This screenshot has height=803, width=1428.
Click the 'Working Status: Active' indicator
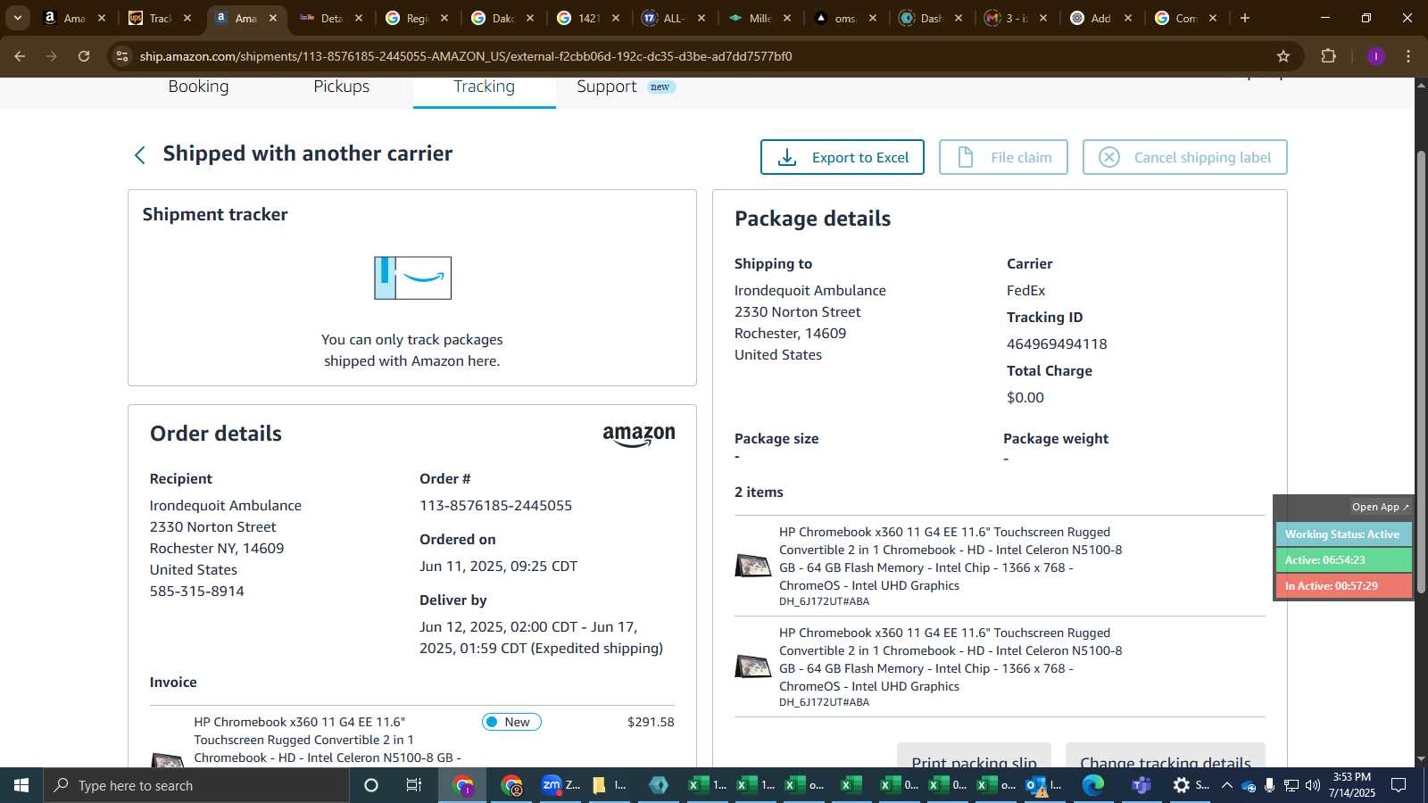point(1343,534)
